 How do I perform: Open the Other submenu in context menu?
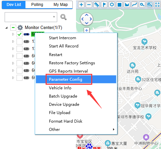76,130
